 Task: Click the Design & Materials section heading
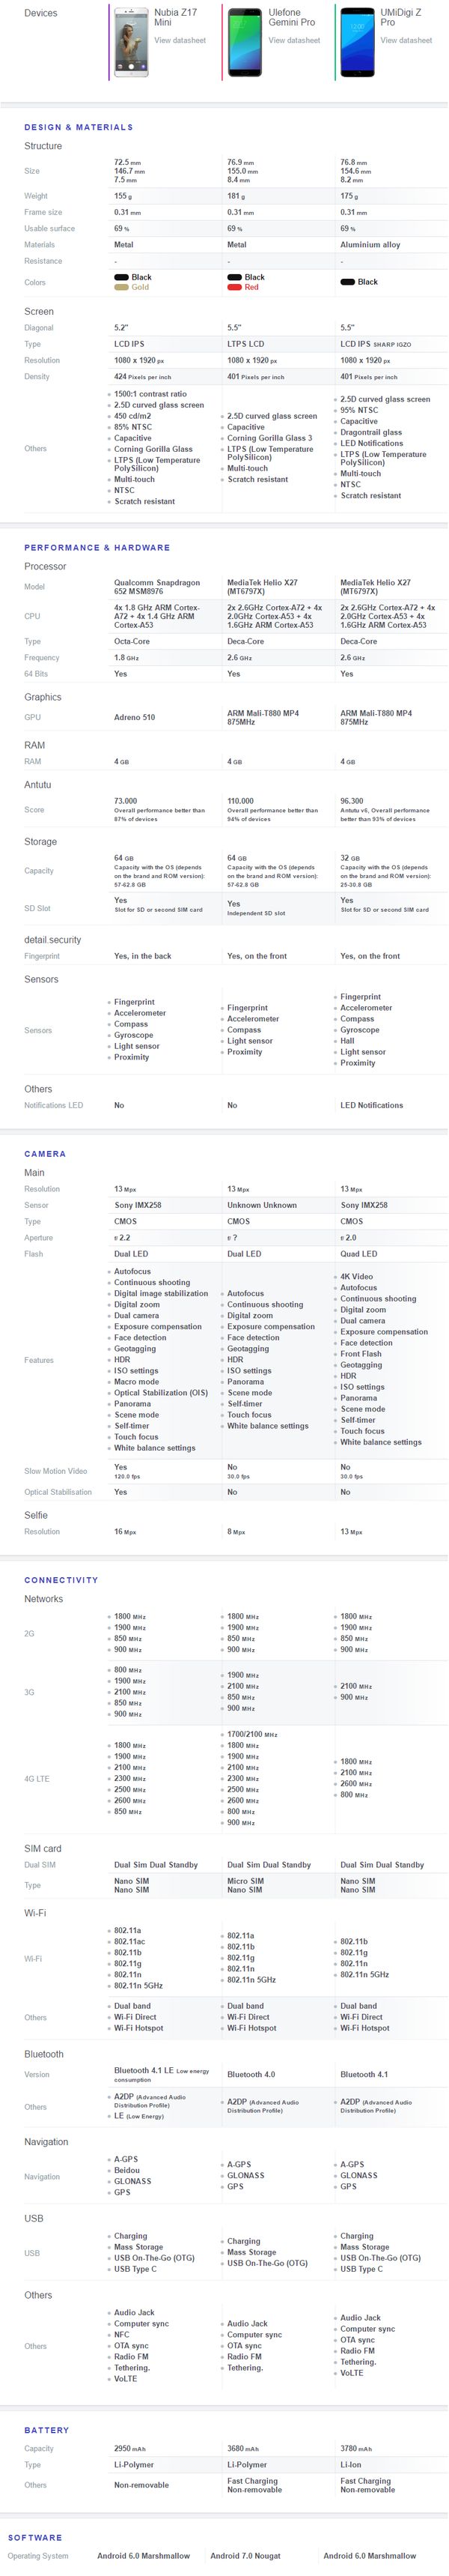(x=79, y=128)
